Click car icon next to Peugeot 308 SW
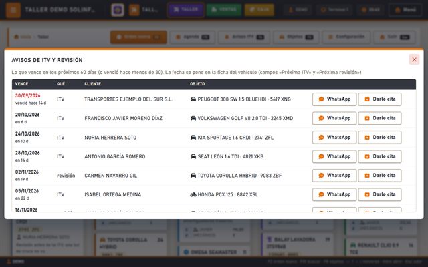Screen dimensions: 428x267 click(x=193, y=99)
